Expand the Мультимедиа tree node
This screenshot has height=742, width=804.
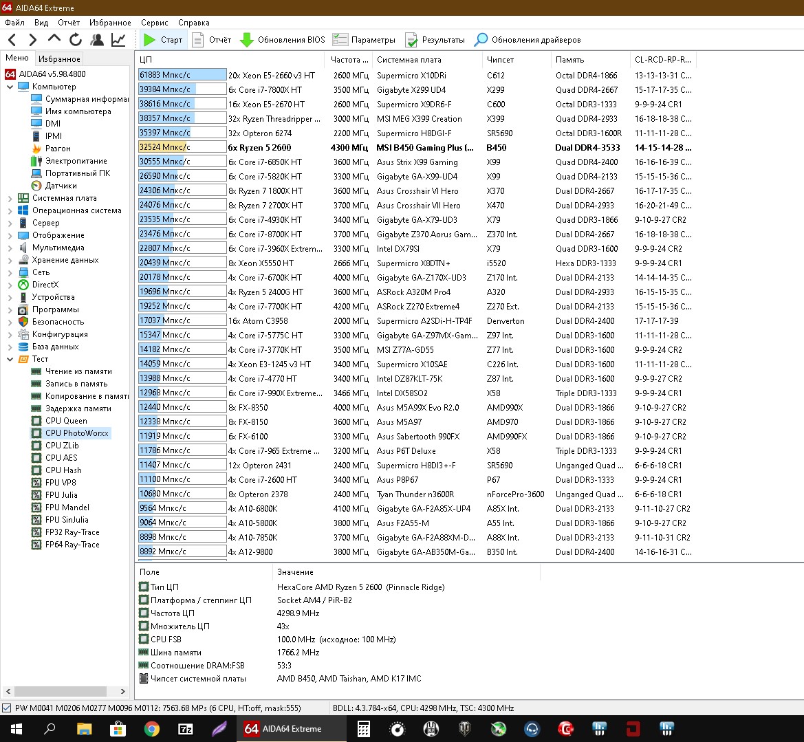(x=10, y=248)
